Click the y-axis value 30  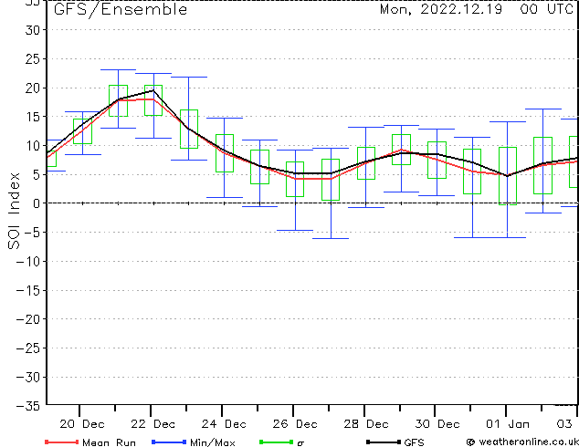coord(32,30)
